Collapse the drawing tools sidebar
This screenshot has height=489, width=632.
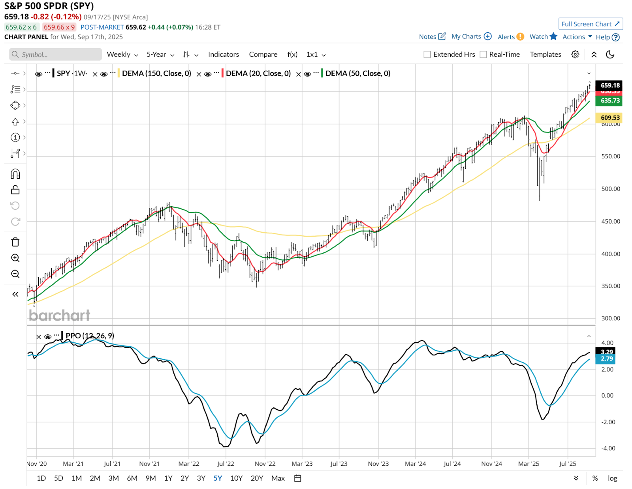(x=15, y=294)
